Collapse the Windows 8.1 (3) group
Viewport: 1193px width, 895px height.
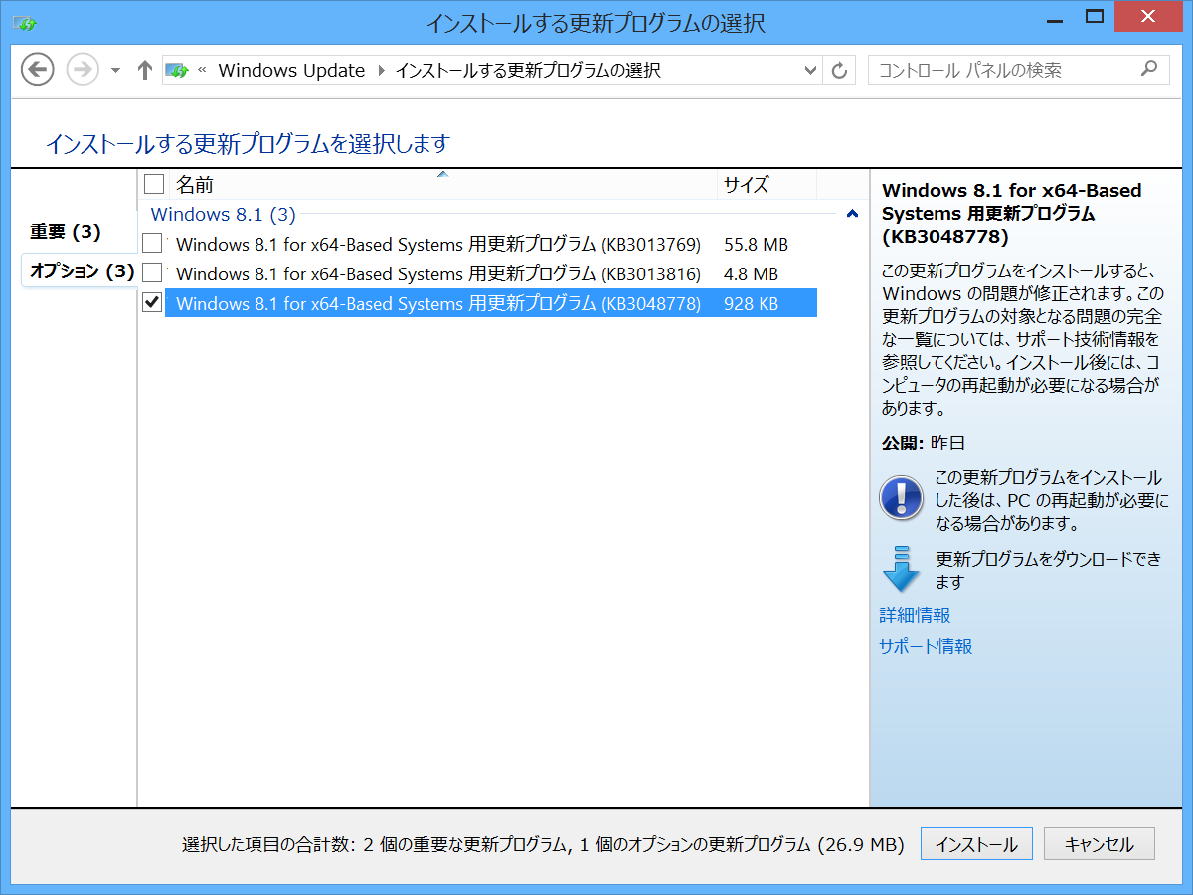click(852, 214)
